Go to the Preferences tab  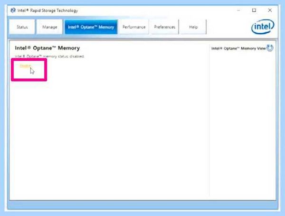pos(164,27)
